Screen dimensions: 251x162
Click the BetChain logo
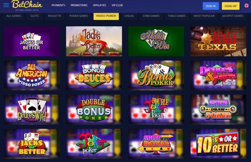click(27, 6)
